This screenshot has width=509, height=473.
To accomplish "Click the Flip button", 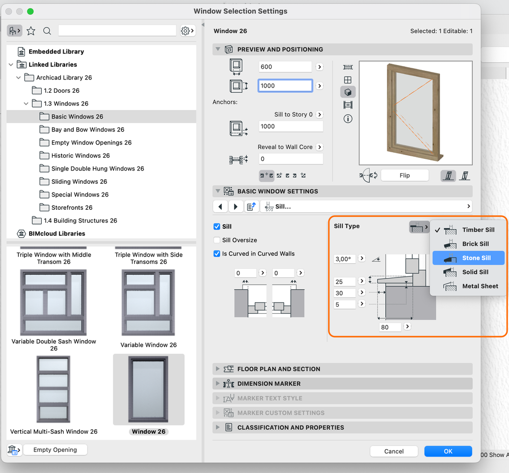I will pyautogui.click(x=405, y=175).
